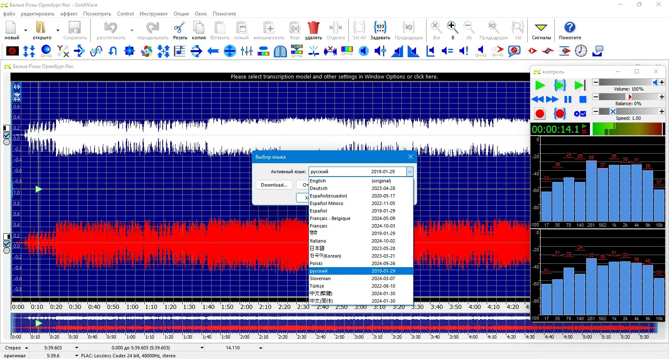Click the red trash Delete icon
The height and width of the screenshot is (359, 669).
[x=313, y=28]
